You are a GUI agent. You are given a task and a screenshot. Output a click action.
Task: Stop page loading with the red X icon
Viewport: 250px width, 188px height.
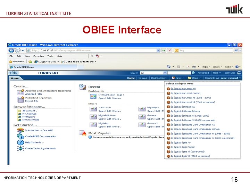pyautogui.click(x=170, y=50)
